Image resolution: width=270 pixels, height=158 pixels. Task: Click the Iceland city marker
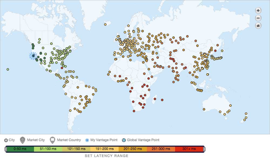click(105, 25)
